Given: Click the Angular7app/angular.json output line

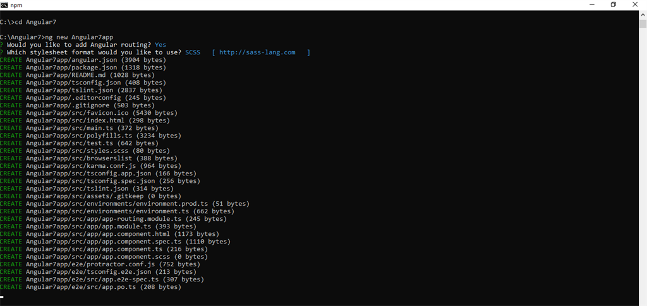Looking at the screenshot, I should pyautogui.click(x=83, y=60).
